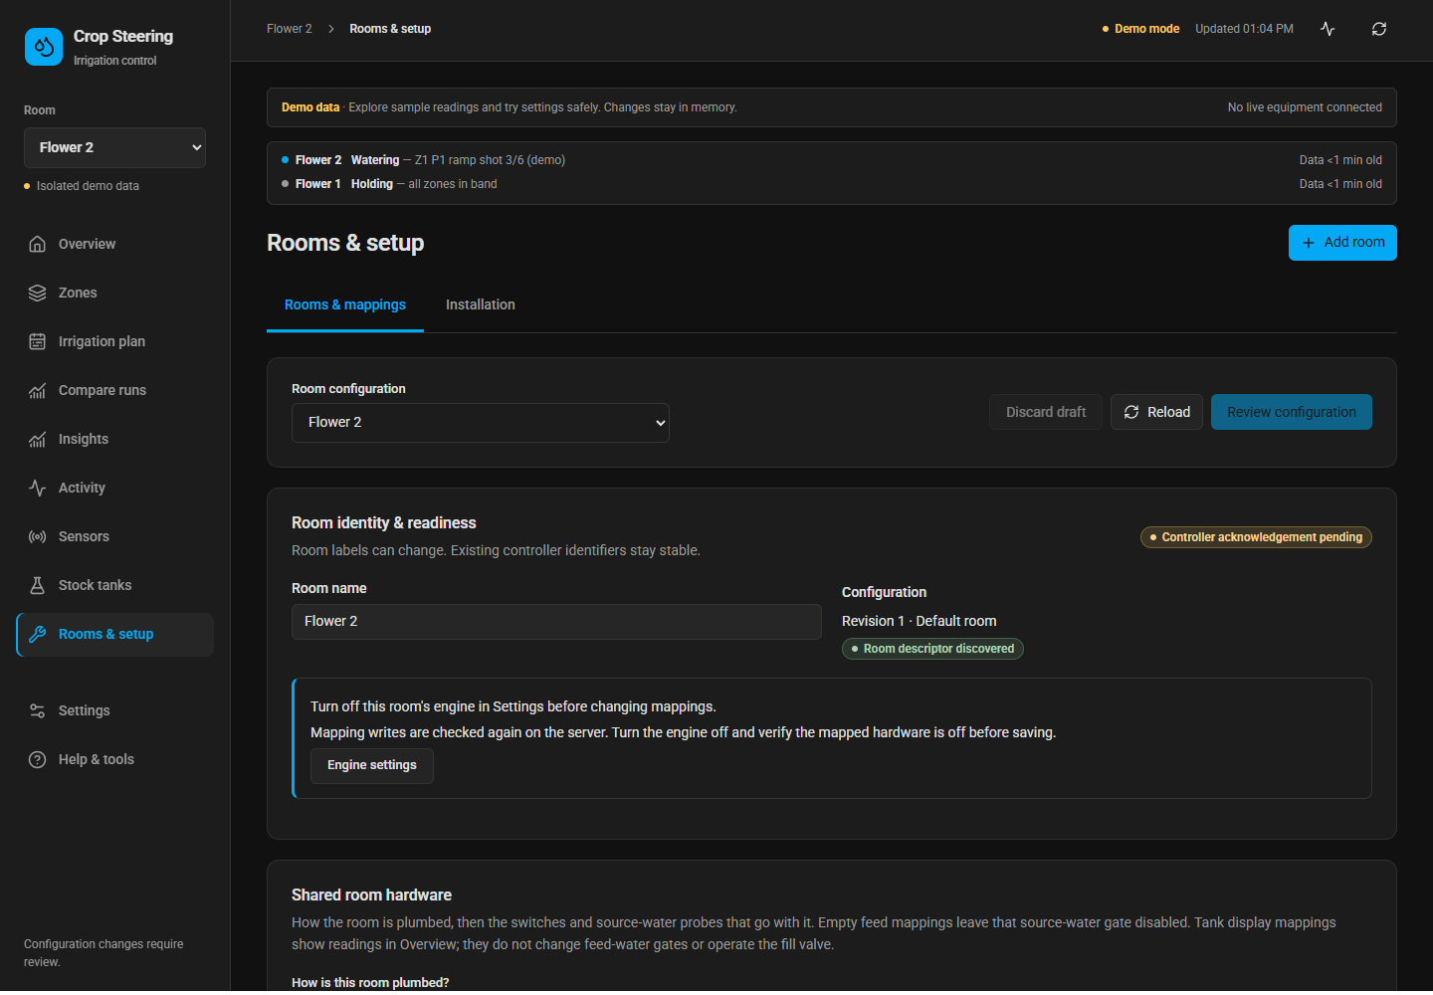The height and width of the screenshot is (995, 1433).
Task: Switch to the Installation tab
Action: click(x=481, y=304)
